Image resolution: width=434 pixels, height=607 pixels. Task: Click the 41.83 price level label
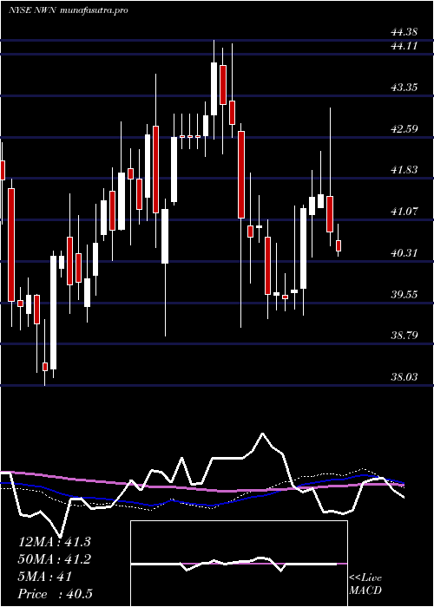point(404,170)
